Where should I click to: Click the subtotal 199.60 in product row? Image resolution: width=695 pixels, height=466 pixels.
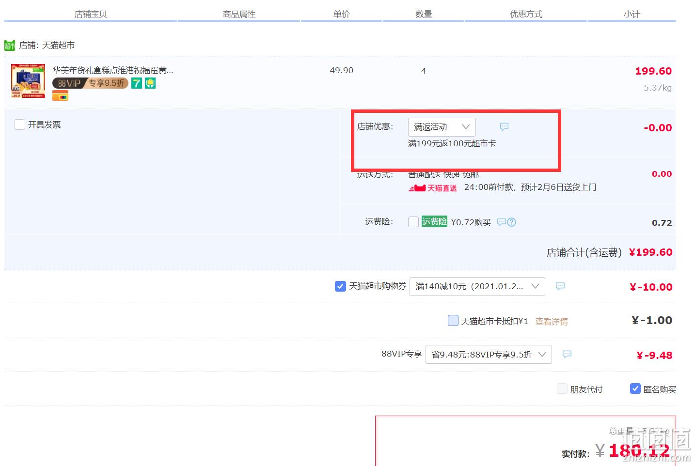653,71
